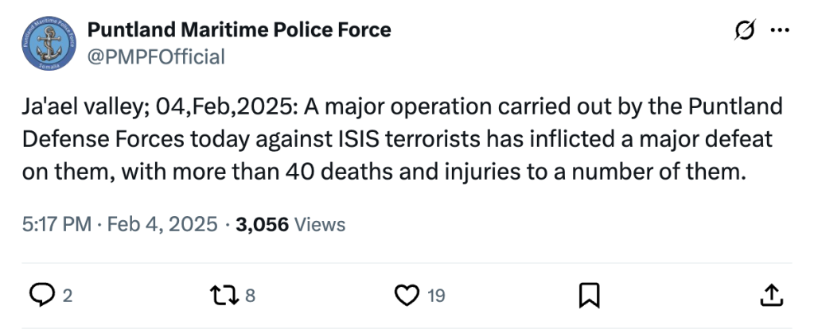Screen dimensions: 814x329
Task: Open the share icon's menu
Action: tap(771, 296)
